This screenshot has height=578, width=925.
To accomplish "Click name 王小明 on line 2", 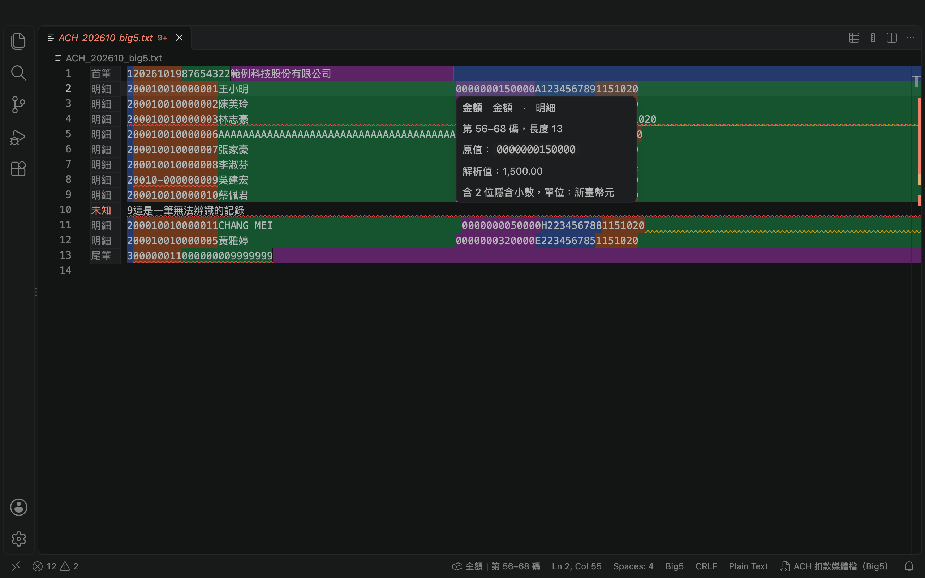I will pos(233,89).
